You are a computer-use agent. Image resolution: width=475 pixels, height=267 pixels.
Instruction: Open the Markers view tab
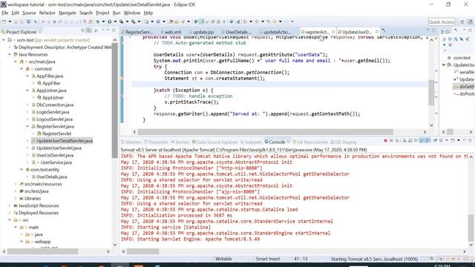click(x=131, y=142)
